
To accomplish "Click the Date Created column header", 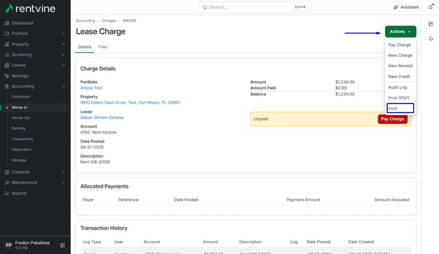I will tap(361, 242).
